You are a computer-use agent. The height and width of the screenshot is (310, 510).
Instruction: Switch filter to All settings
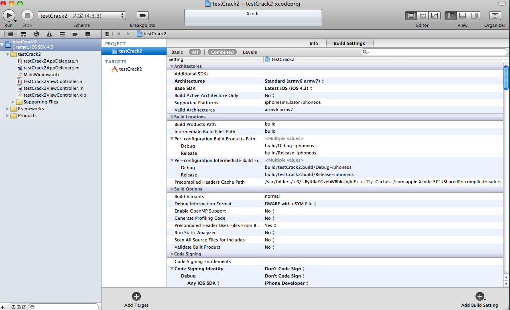coord(195,52)
